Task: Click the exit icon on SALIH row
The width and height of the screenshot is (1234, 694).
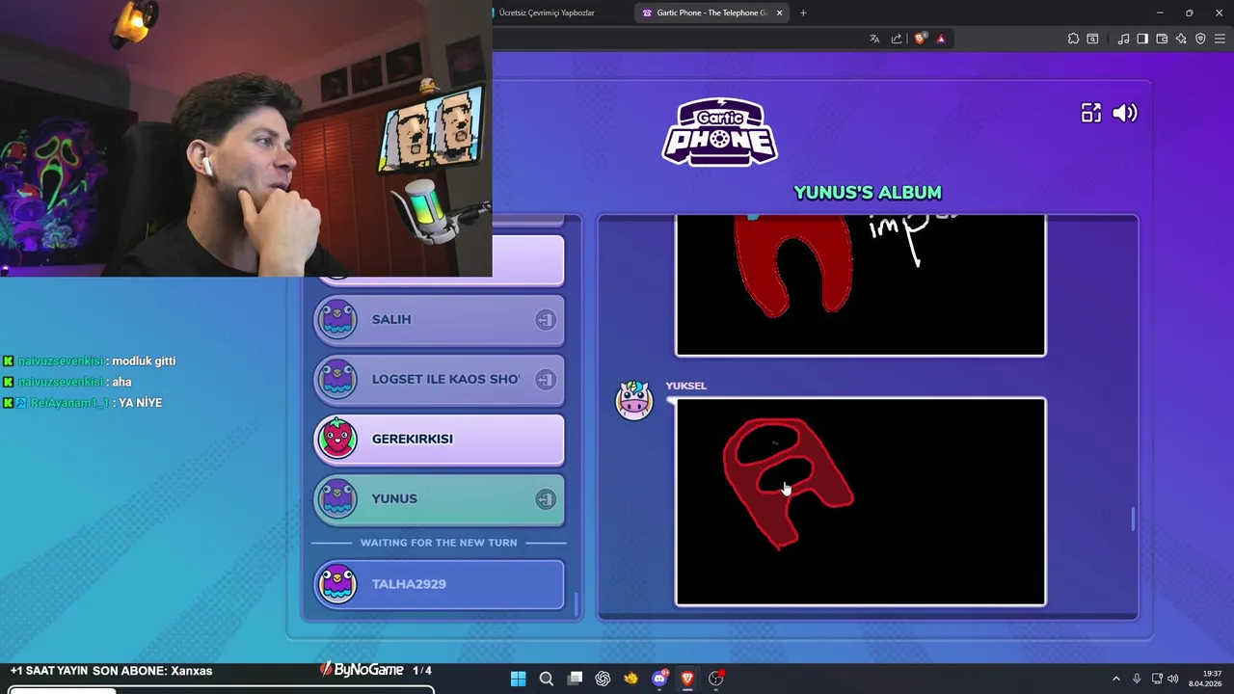Action: (546, 320)
